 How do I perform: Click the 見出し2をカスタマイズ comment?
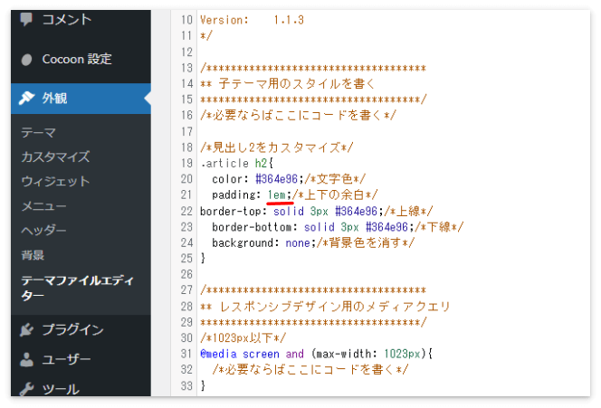coord(276,147)
